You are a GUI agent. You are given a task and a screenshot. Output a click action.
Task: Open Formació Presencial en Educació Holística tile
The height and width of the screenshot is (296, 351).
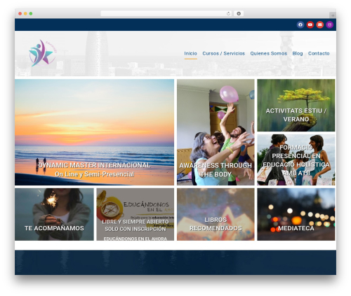(296, 160)
